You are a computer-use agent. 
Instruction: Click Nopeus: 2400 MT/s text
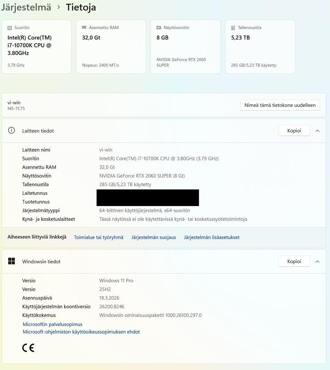click(x=100, y=65)
